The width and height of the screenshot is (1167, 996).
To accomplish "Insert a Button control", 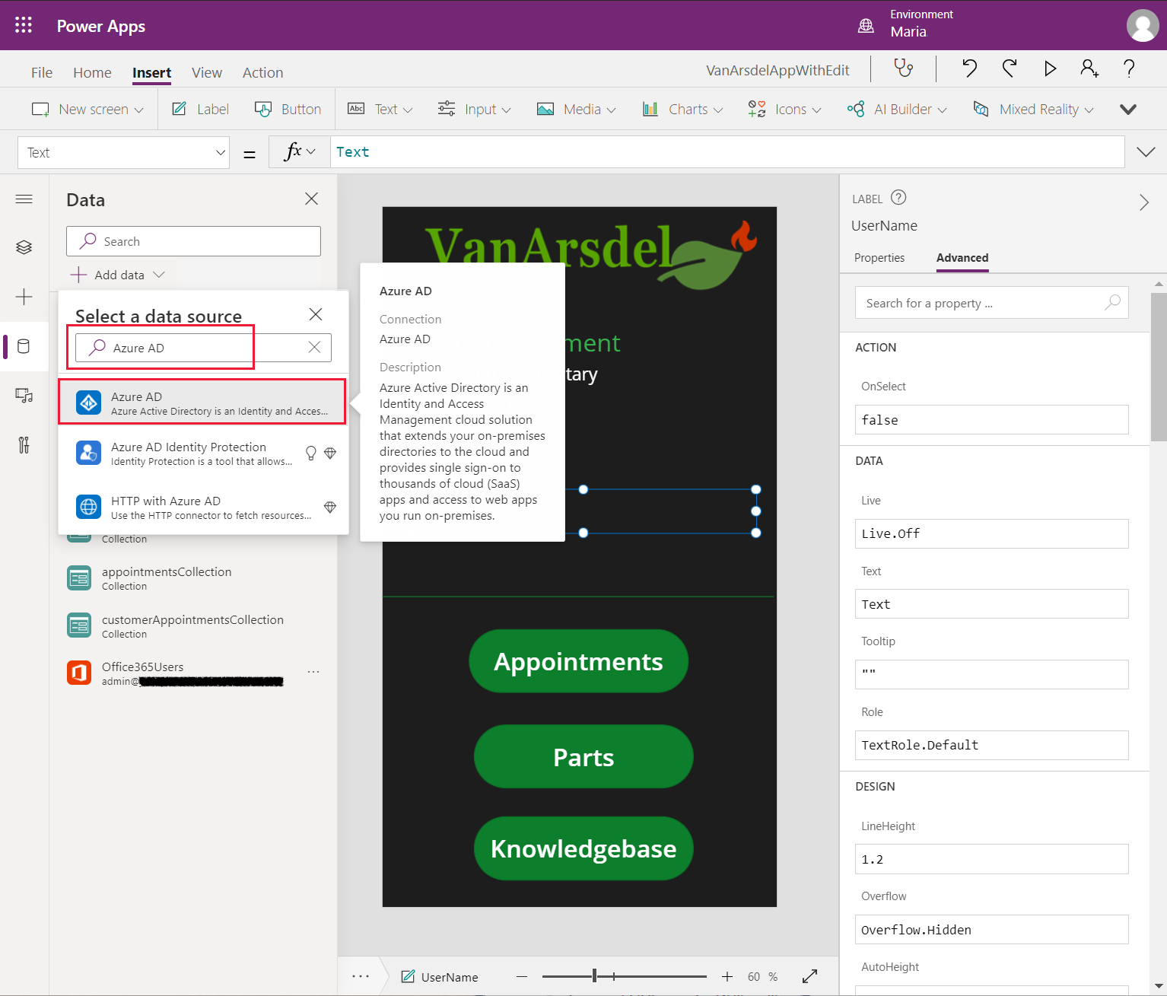I will coord(288,109).
